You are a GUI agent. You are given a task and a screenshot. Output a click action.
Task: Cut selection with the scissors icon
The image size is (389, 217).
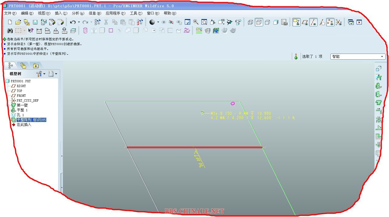point(106,22)
